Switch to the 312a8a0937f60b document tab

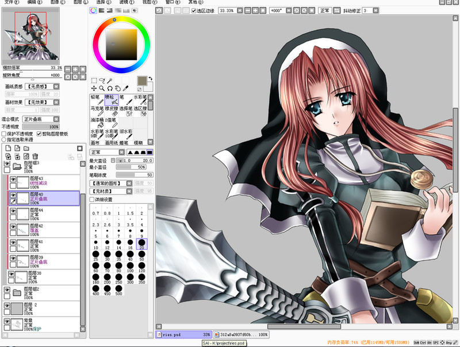(241, 334)
